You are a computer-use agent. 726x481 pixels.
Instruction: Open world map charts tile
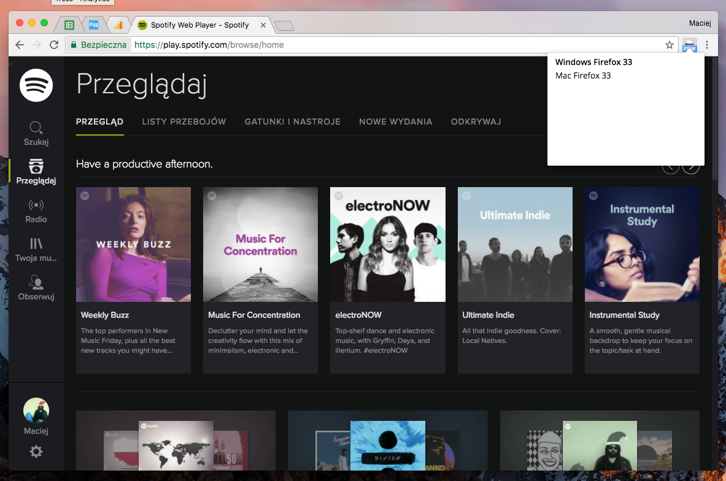tap(176, 441)
